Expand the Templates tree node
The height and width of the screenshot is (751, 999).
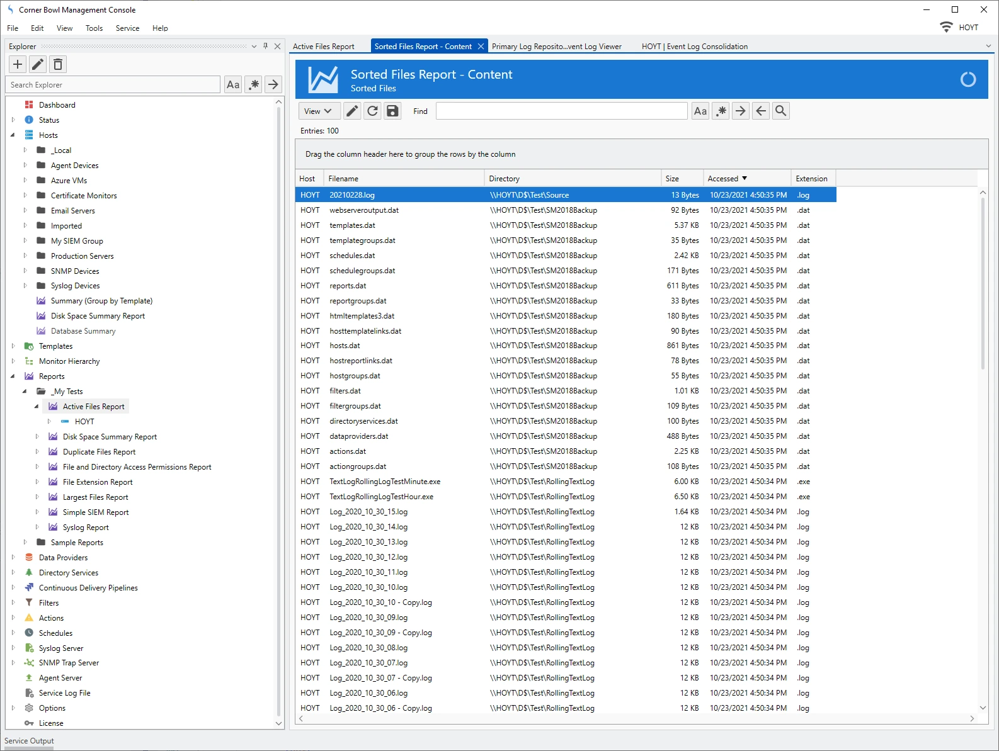click(13, 346)
